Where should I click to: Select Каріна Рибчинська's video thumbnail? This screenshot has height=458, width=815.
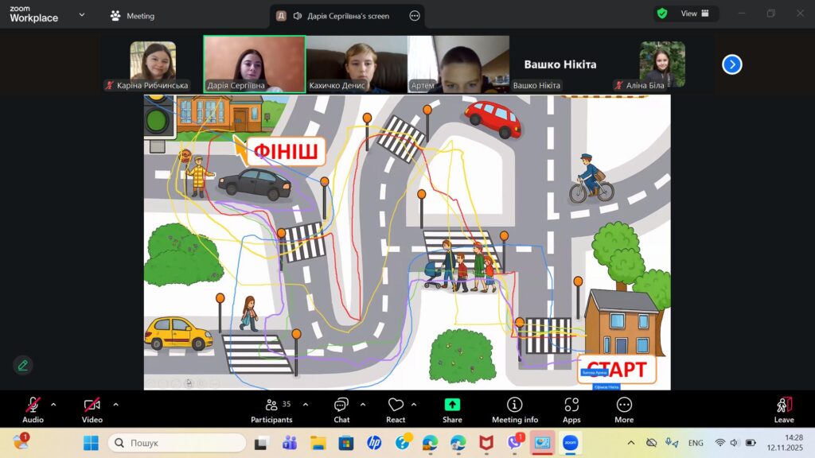point(152,64)
